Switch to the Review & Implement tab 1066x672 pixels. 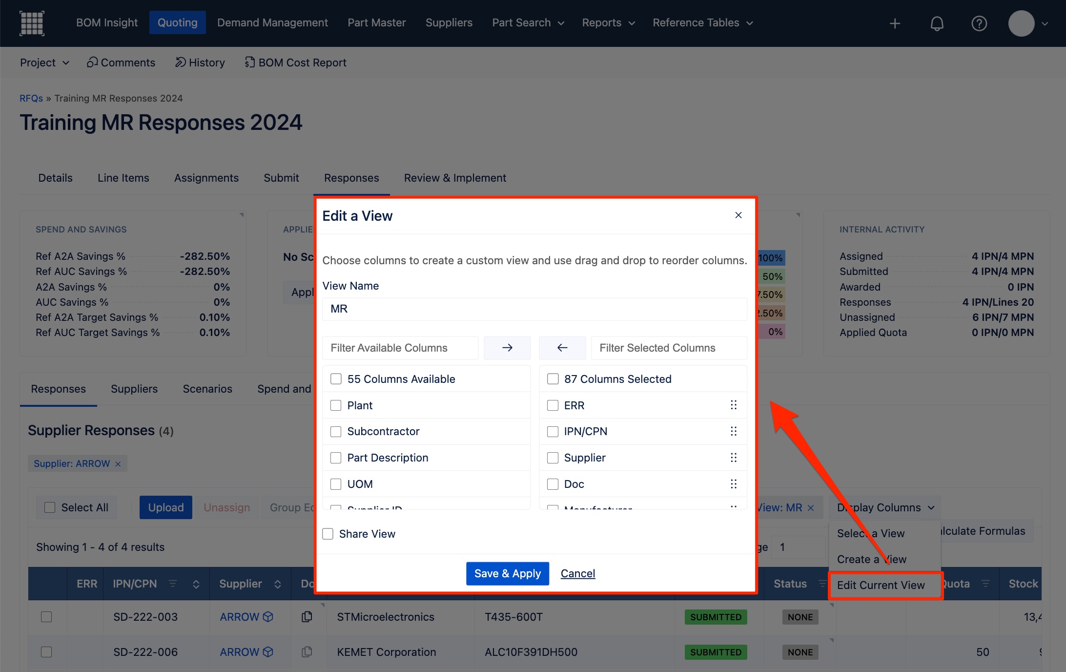point(455,178)
